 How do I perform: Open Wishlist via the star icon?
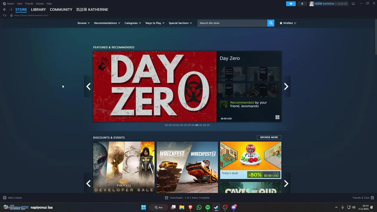(281, 23)
